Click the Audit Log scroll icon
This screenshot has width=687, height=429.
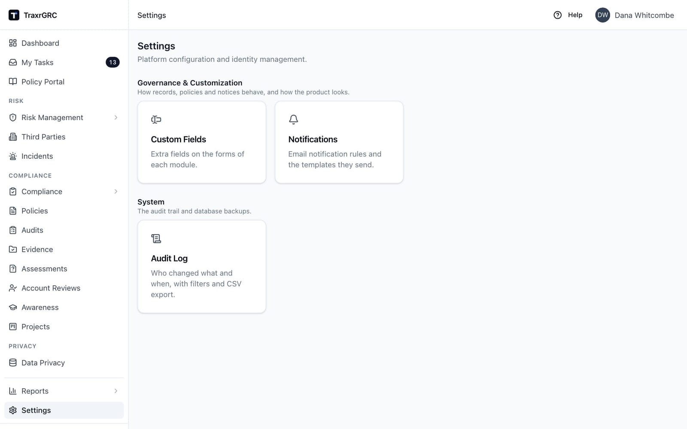tap(156, 239)
